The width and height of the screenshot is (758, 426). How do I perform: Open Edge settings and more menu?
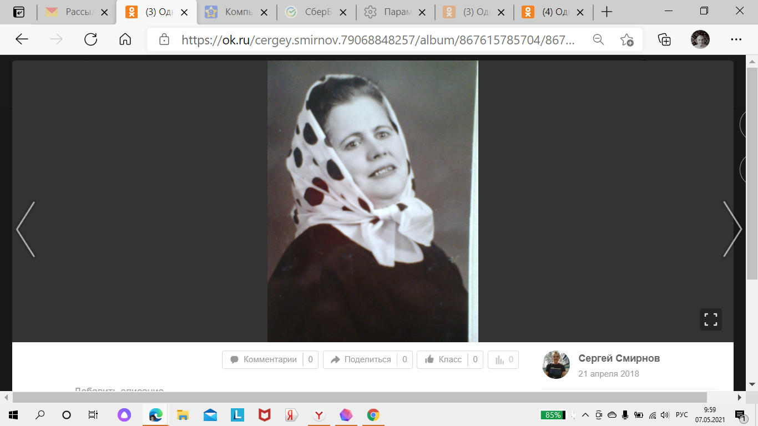(736, 39)
